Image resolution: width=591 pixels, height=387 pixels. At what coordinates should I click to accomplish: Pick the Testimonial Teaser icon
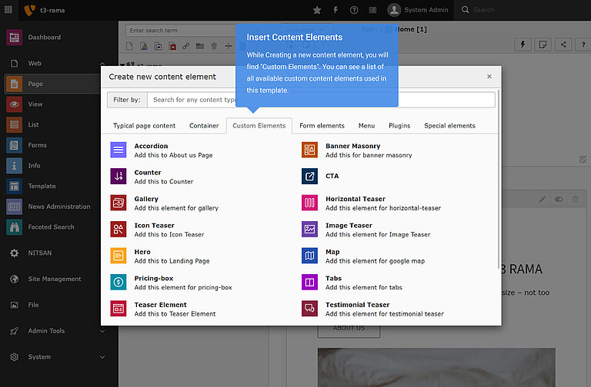(x=309, y=309)
